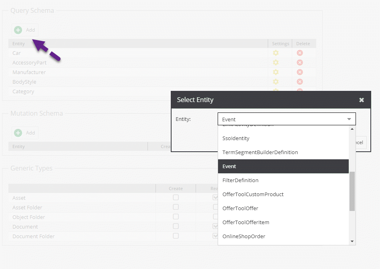Toggle Create checkbox for Asset
This screenshot has width=380, height=269.
(176, 198)
